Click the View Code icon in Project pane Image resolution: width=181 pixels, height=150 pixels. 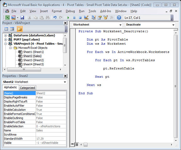click(6, 29)
